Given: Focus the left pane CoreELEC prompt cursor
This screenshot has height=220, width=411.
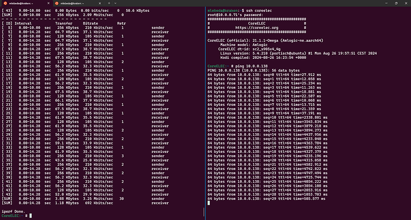Looking at the screenshot, I should pos(30,216).
